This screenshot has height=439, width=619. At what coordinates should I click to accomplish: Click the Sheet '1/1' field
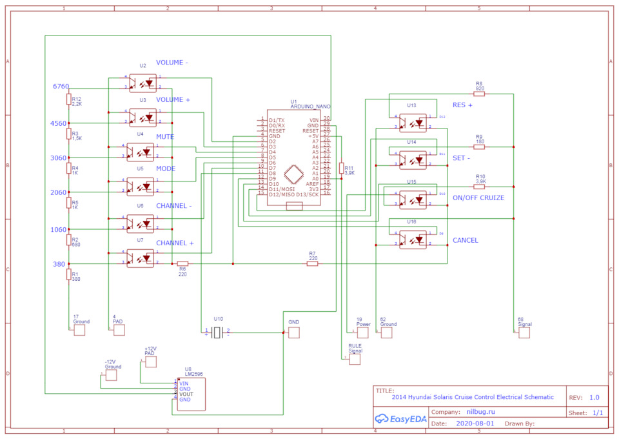point(598,413)
